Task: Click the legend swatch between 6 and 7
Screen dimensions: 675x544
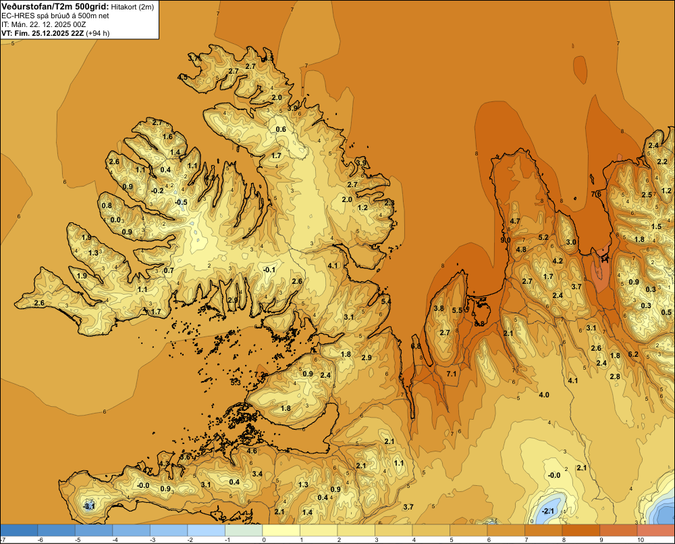Action: coord(506,530)
